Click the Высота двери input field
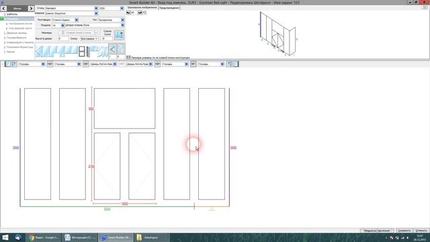430x242 pixels. [63, 39]
